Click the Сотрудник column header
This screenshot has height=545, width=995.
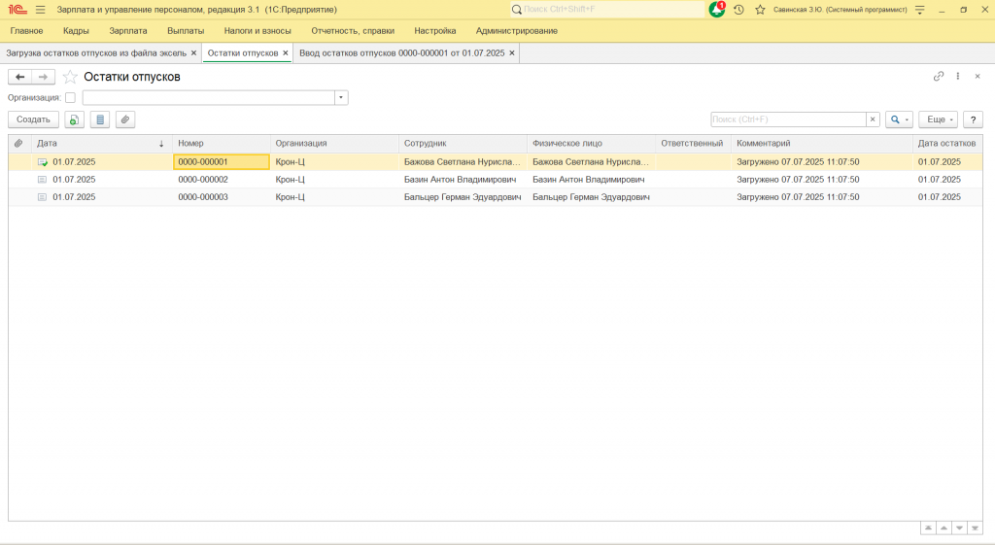pos(463,144)
